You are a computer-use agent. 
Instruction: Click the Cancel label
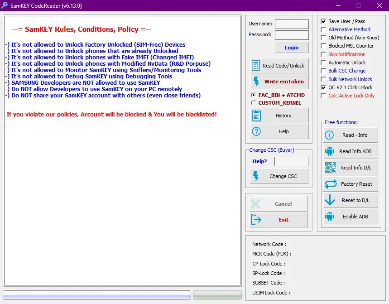tap(283, 204)
